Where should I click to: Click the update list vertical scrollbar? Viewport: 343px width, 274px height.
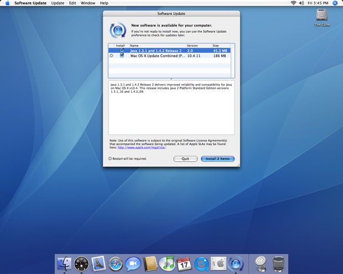coord(232,62)
